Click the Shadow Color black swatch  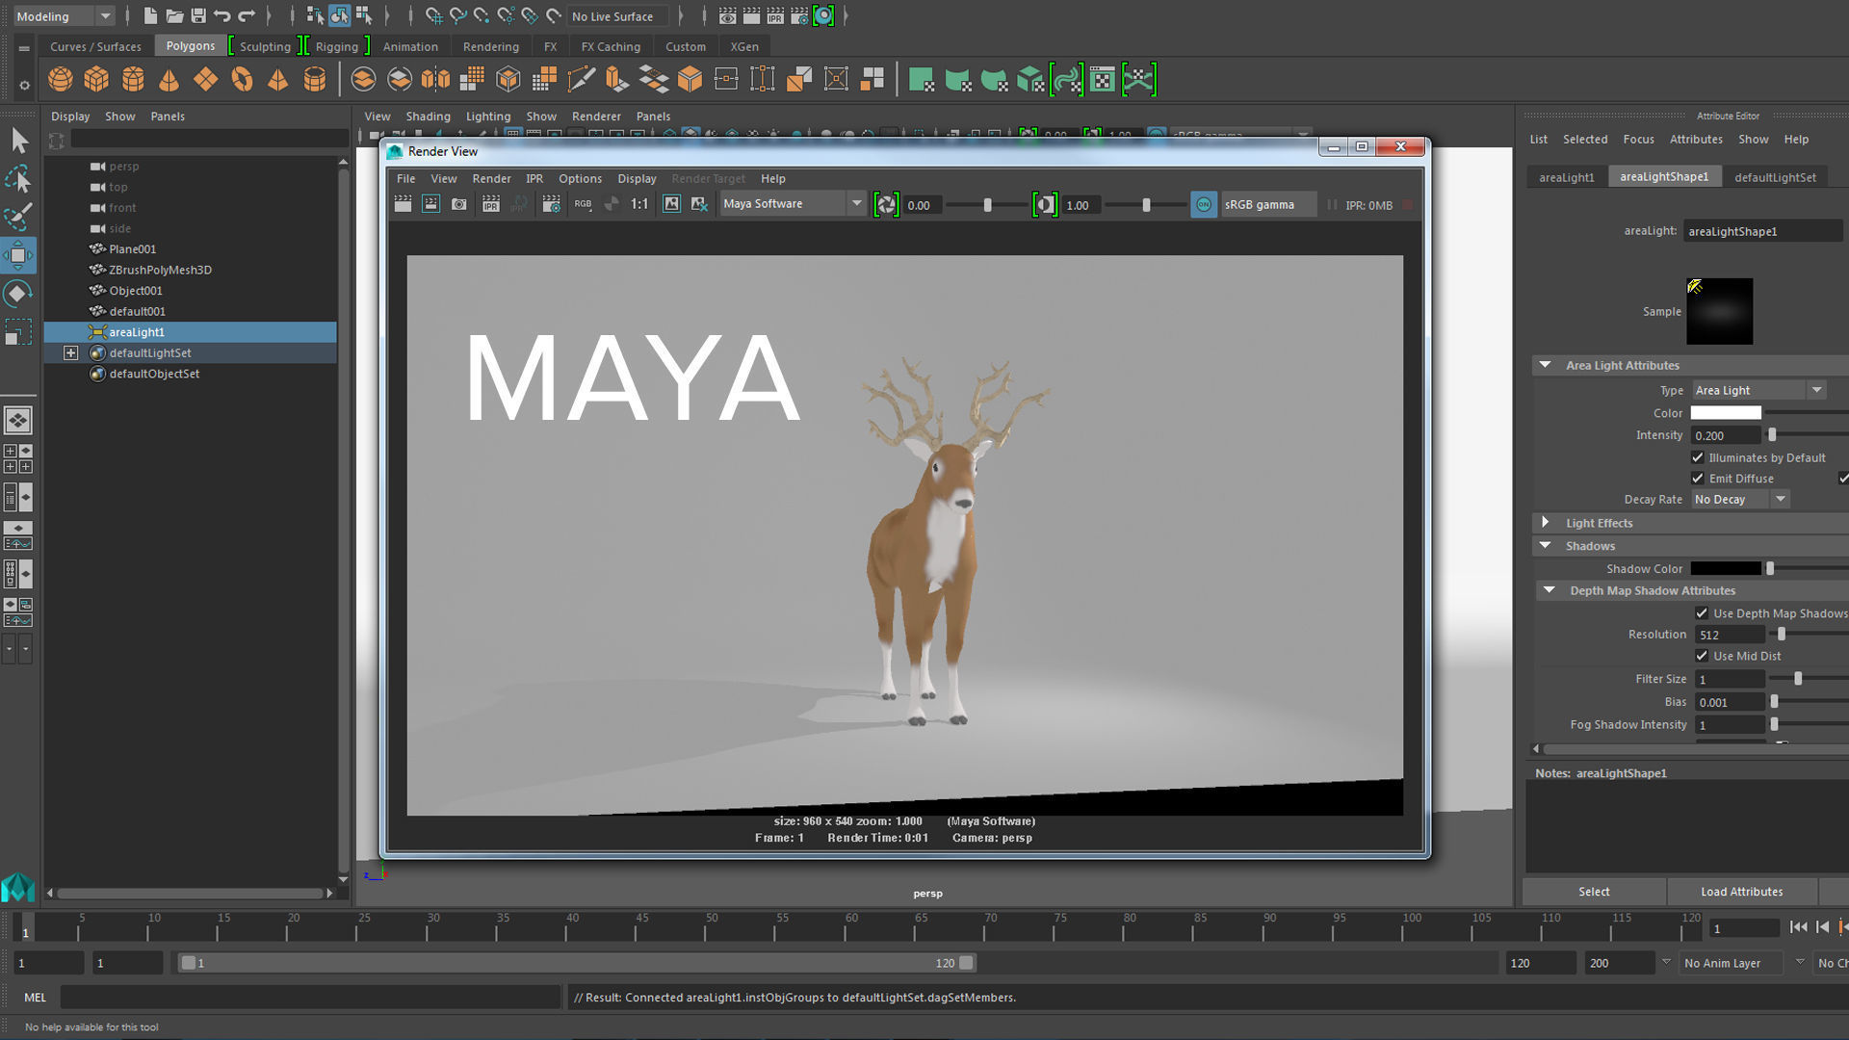pos(1726,568)
